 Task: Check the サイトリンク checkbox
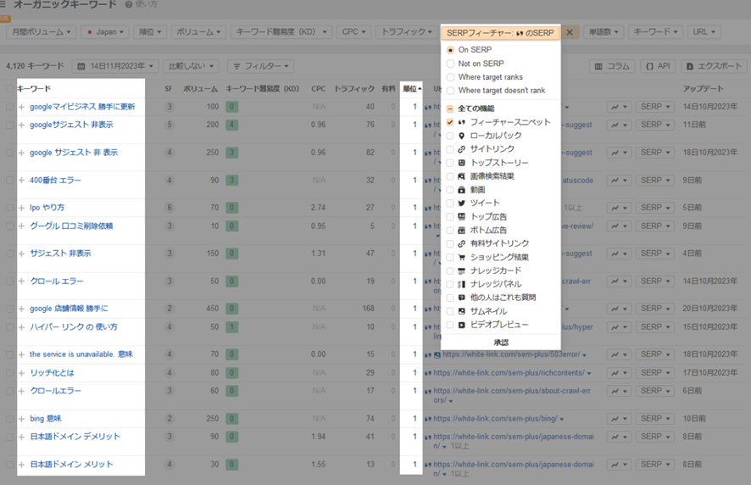coord(450,149)
